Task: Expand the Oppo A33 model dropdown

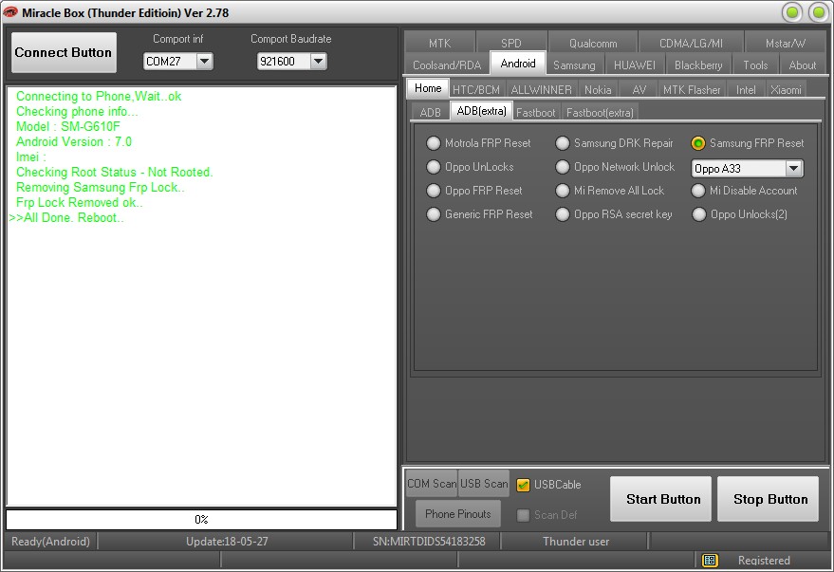Action: click(793, 169)
